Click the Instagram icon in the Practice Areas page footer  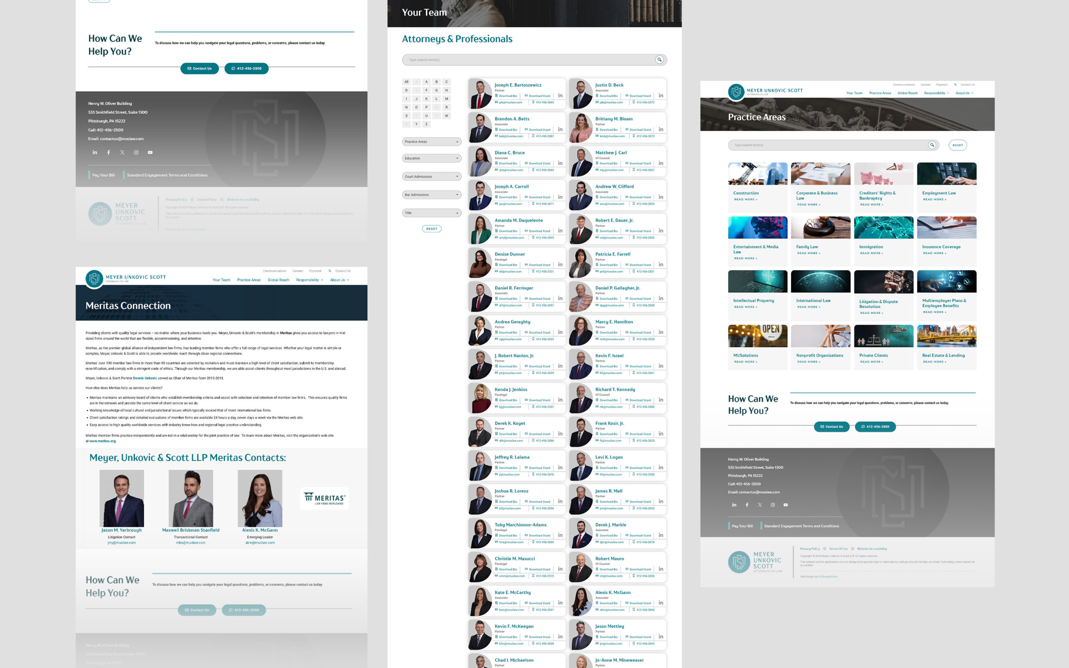pos(773,504)
